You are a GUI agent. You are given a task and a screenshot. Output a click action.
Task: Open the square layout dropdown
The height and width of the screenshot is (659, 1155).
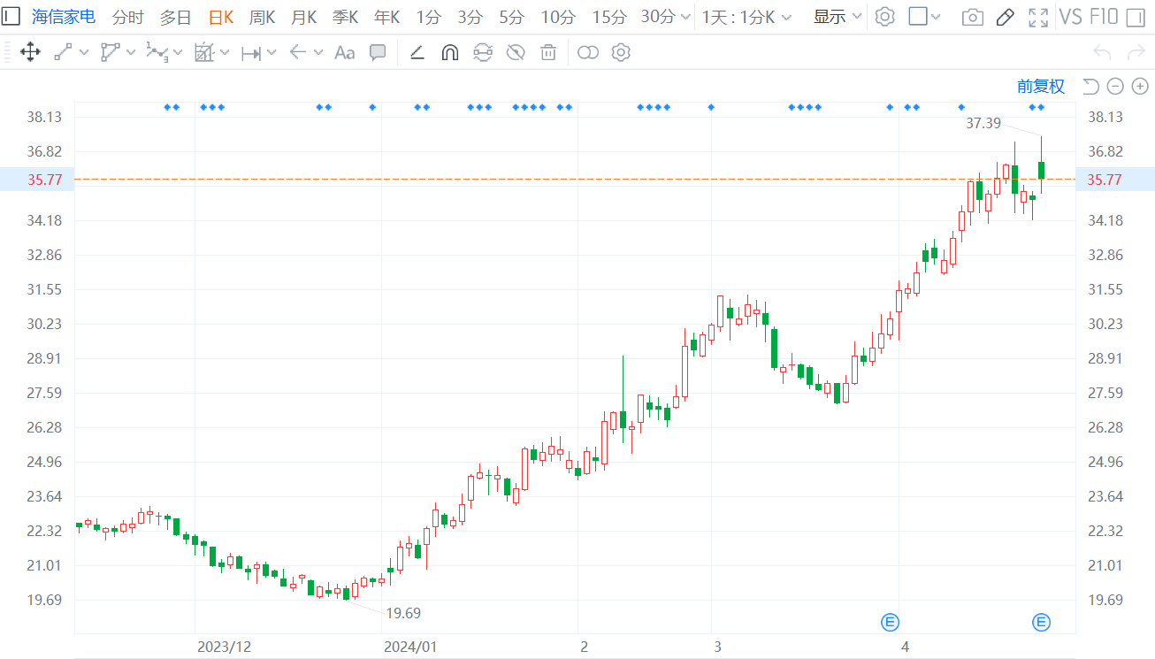tap(937, 17)
